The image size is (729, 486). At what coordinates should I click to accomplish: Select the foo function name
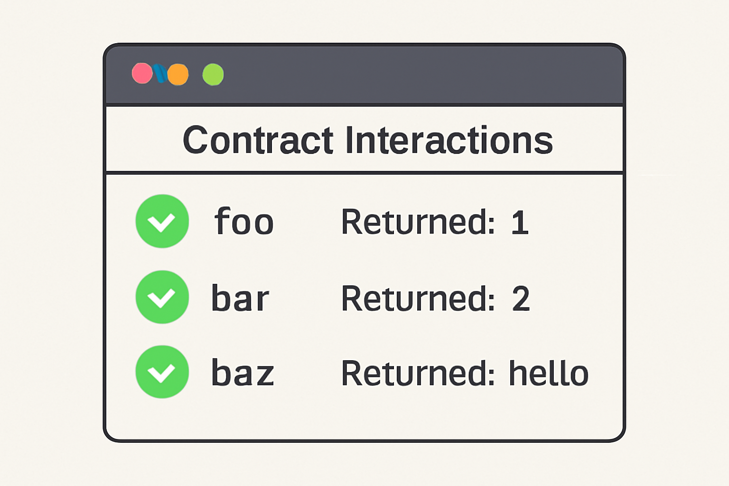pos(244,222)
